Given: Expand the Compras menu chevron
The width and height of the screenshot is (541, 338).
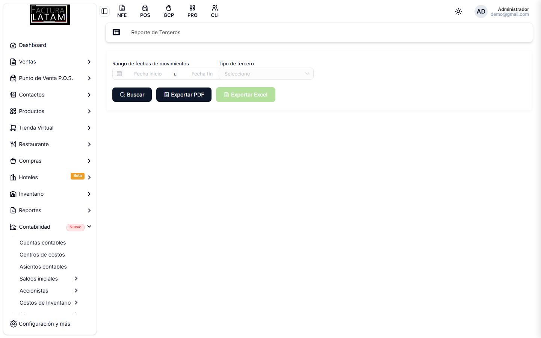Looking at the screenshot, I should [x=89, y=161].
